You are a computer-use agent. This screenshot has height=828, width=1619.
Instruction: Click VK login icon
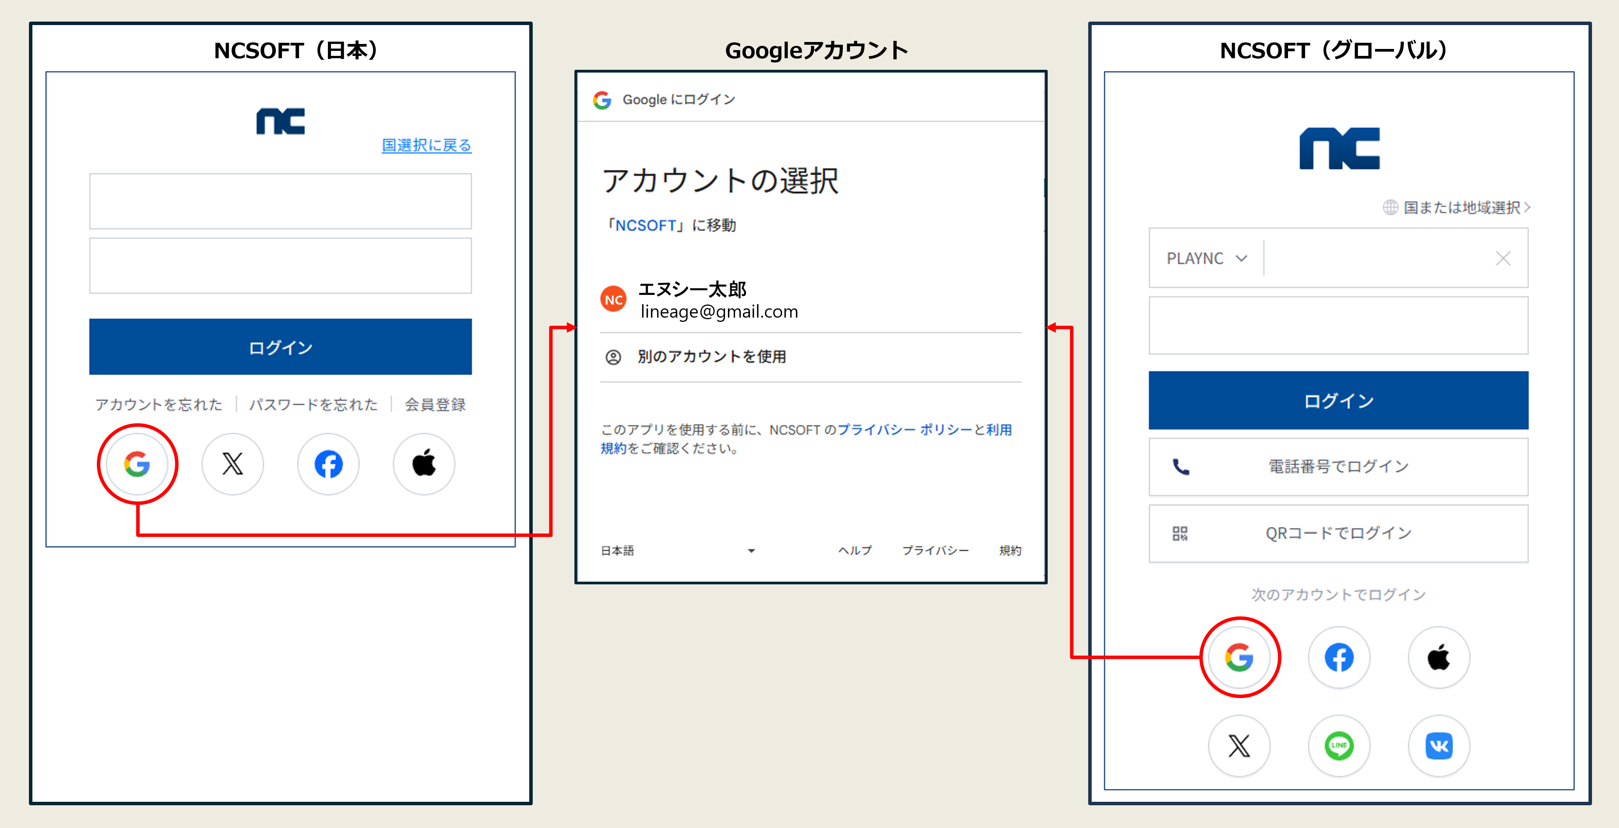tap(1438, 746)
